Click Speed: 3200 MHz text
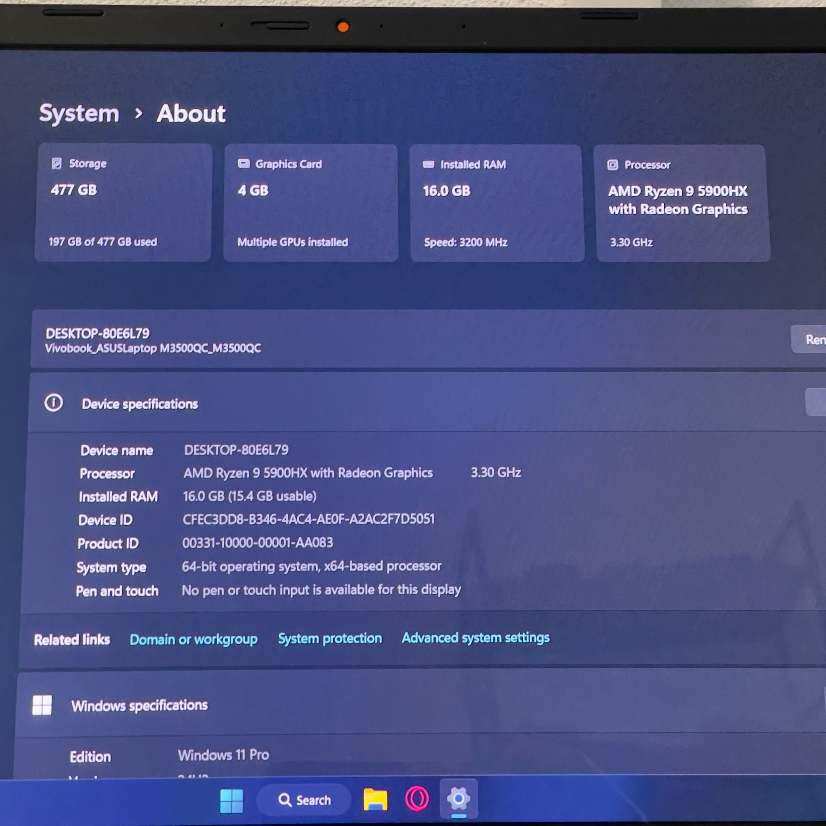Viewport: 826px width, 826px height. (466, 242)
